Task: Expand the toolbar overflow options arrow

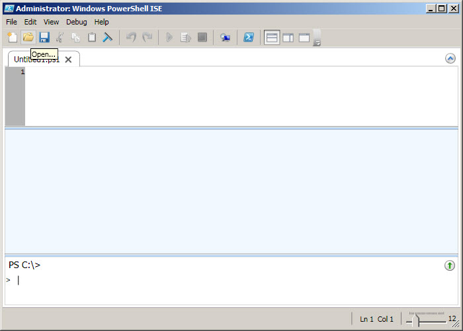Action: (x=317, y=43)
